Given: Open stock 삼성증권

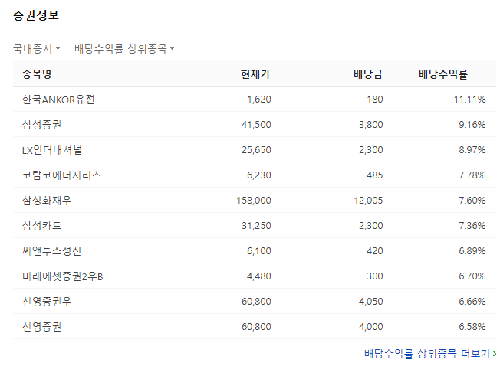Looking at the screenshot, I should 41,125.
